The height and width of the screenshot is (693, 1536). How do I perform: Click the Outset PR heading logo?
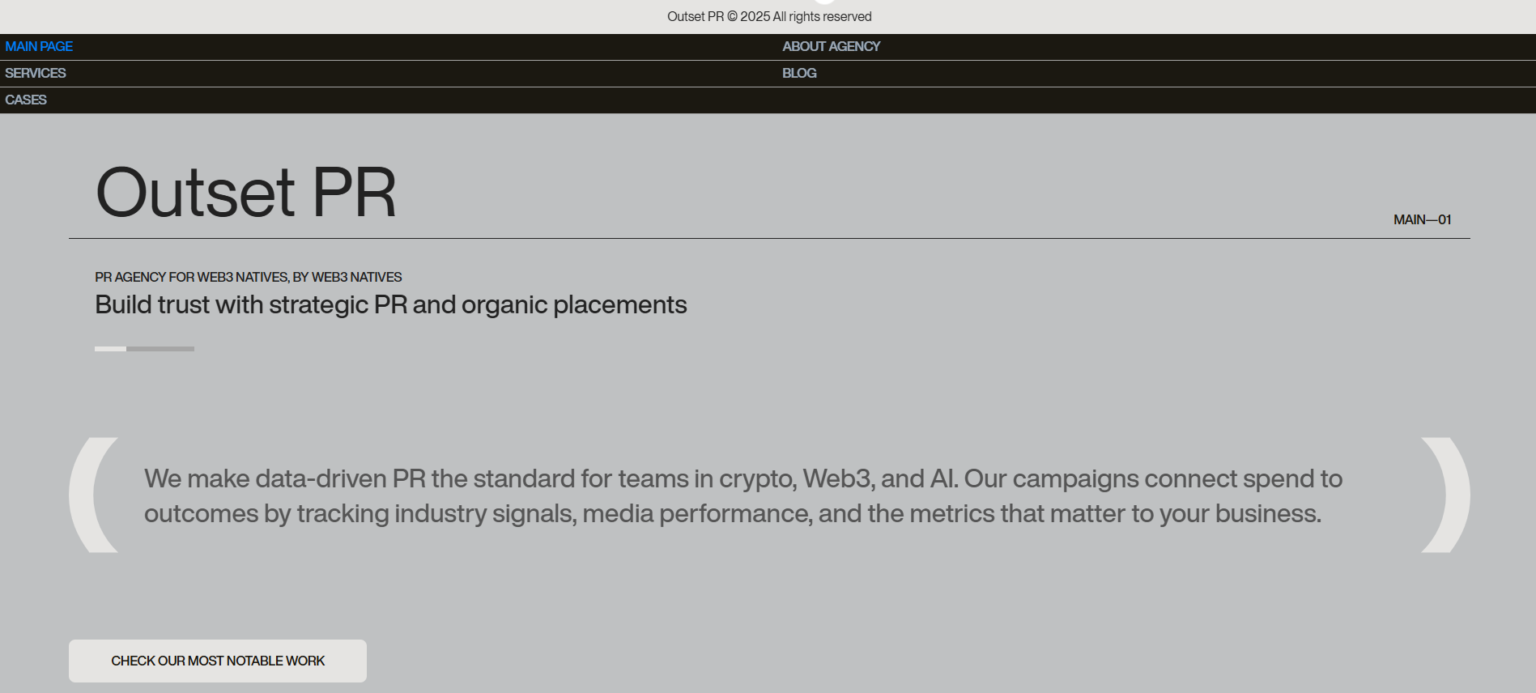tap(245, 193)
